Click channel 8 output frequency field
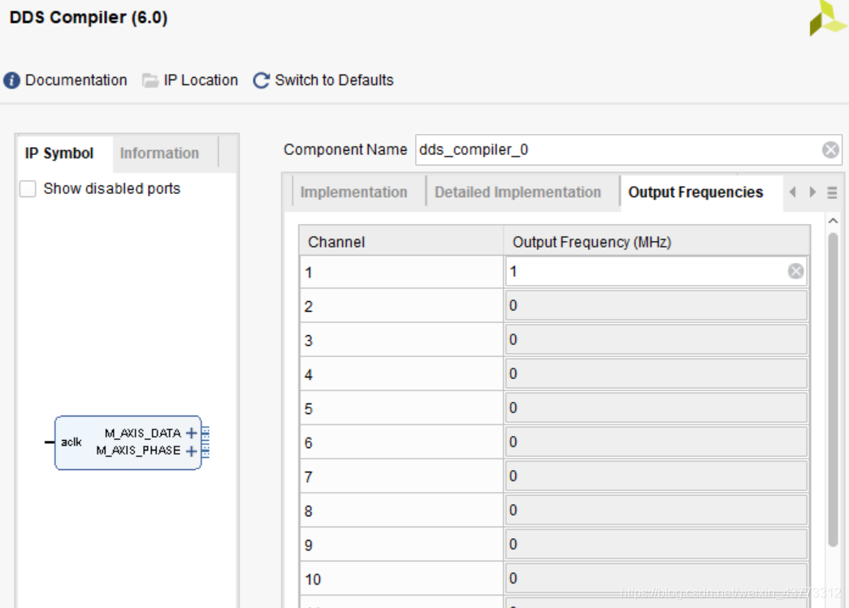The height and width of the screenshot is (608, 849). pyautogui.click(x=656, y=510)
